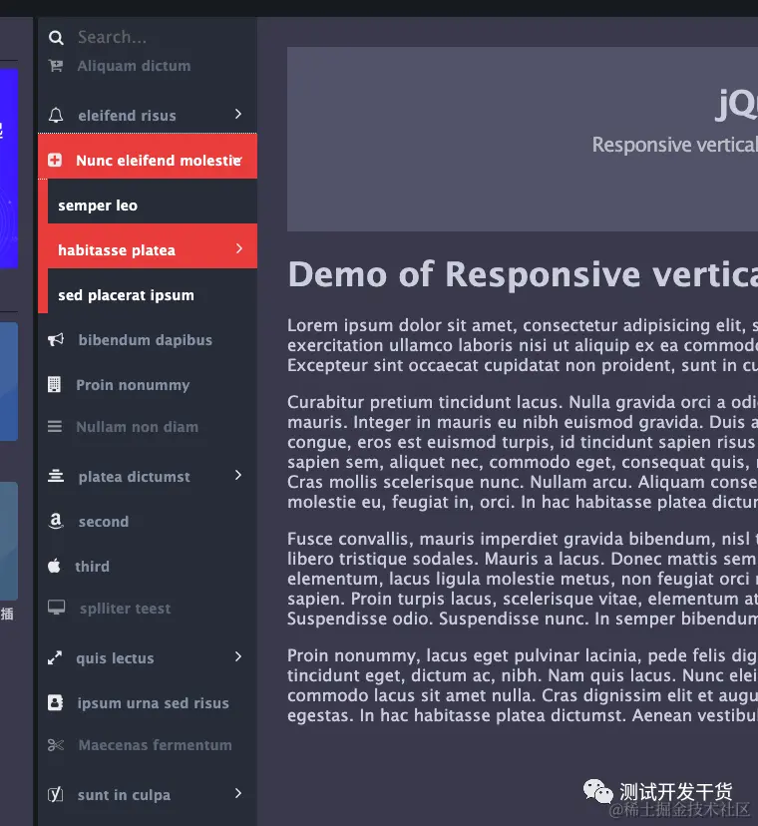This screenshot has height=826, width=758.
Task: Open the ipsum urna sed risus item
Action: [x=153, y=703]
